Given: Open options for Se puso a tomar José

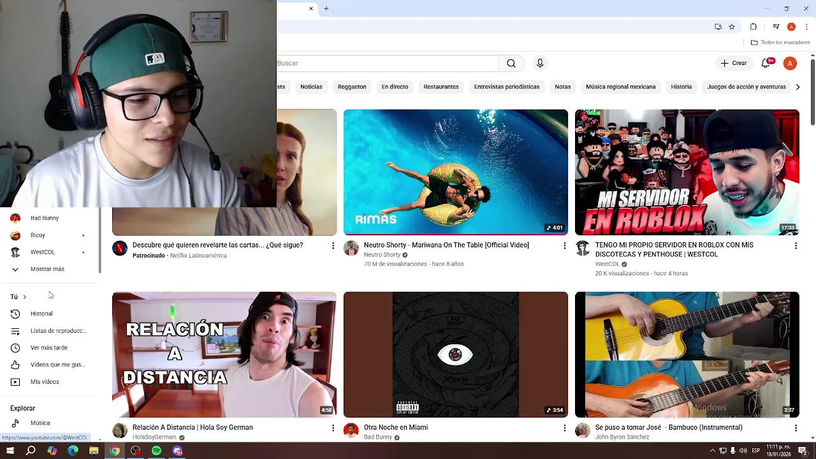Looking at the screenshot, I should click(796, 428).
